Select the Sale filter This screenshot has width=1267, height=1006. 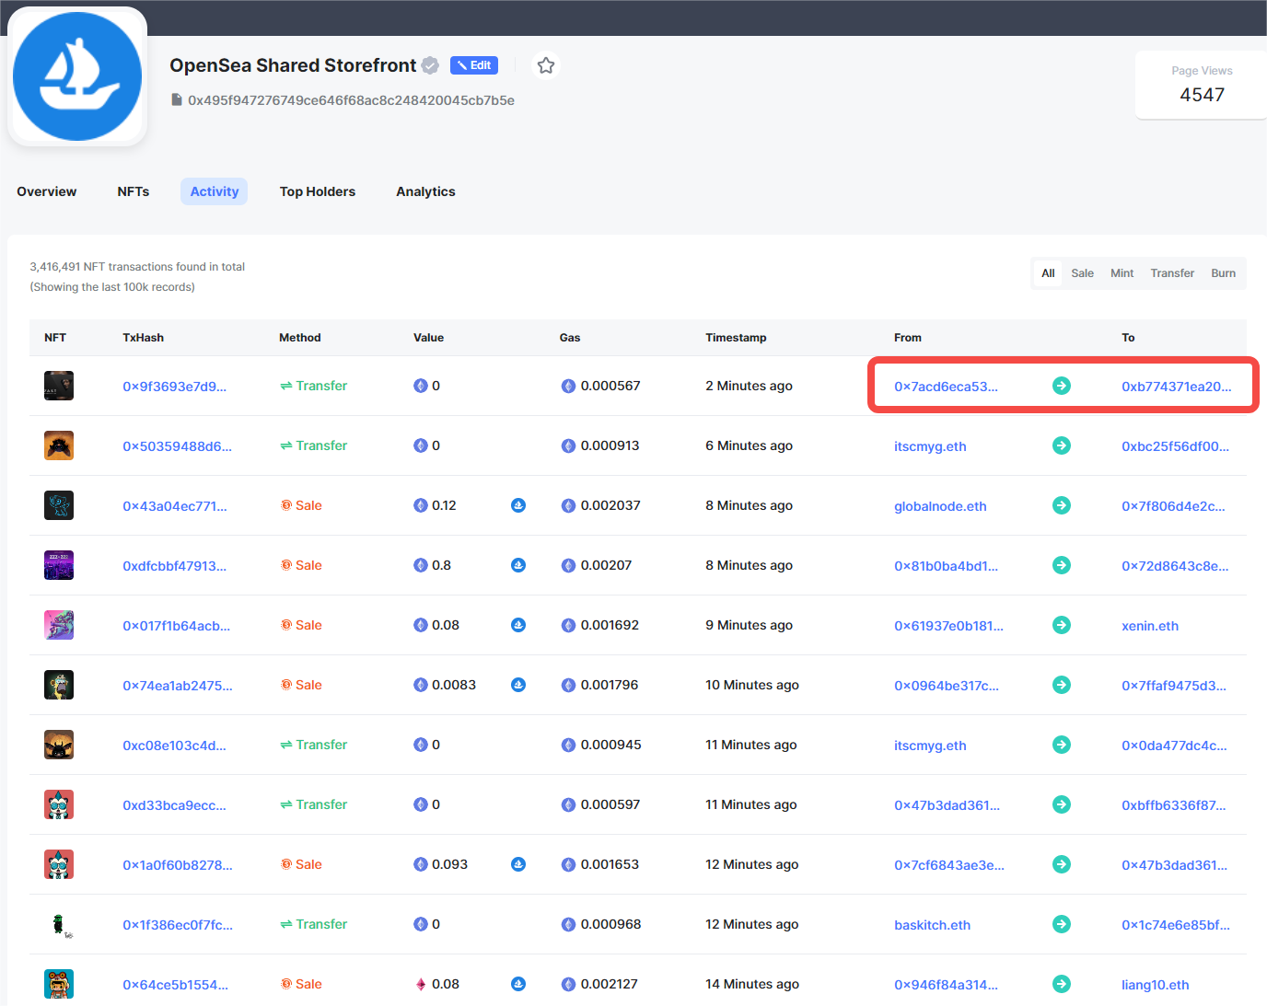[1082, 273]
